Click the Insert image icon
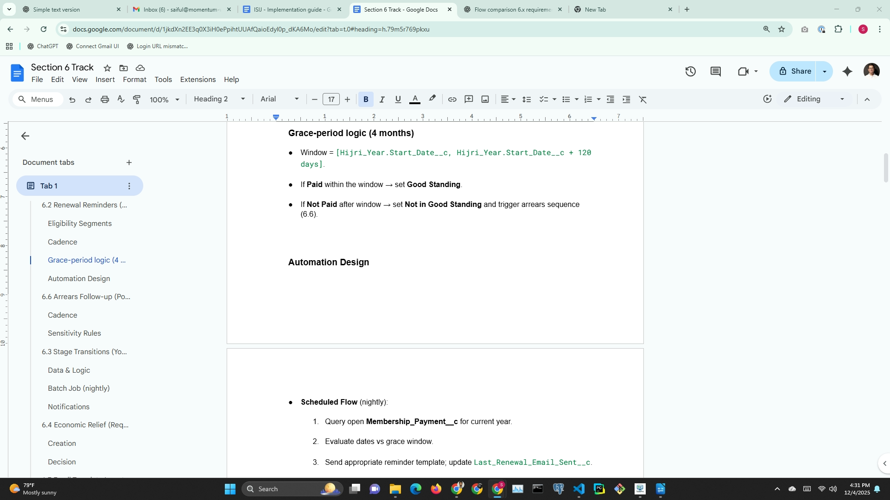This screenshot has height=500, width=890. pos(485,100)
